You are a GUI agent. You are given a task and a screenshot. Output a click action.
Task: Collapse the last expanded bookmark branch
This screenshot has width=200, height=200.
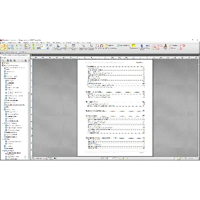point(3,150)
